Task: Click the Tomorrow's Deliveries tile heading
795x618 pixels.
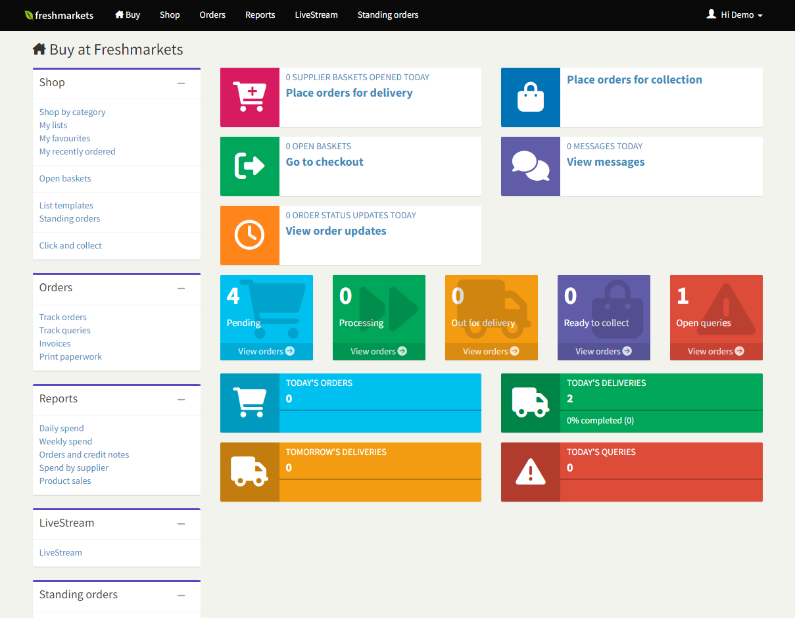Action: (x=336, y=452)
